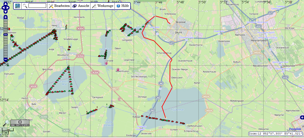Pan the map south with down arrow
Viewport: 304px width, 138px height.
pos(6,11)
